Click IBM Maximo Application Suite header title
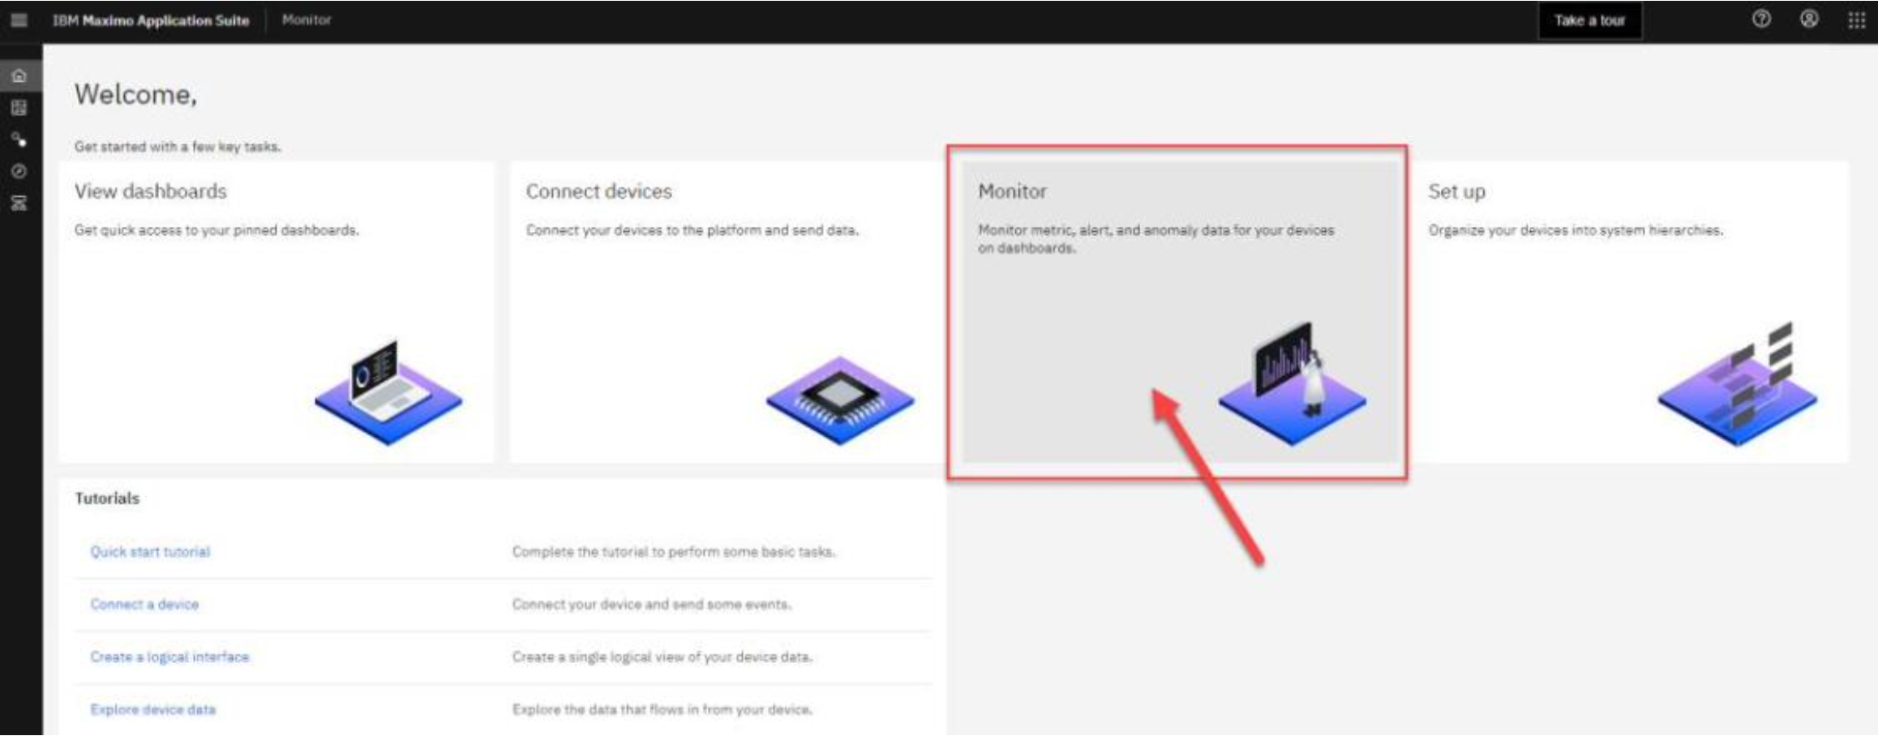Viewport: 1878px width, 736px height. (x=151, y=20)
